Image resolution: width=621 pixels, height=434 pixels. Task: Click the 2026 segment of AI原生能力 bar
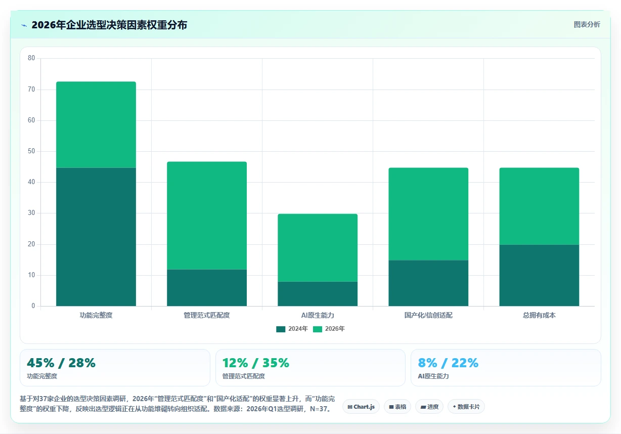(318, 248)
